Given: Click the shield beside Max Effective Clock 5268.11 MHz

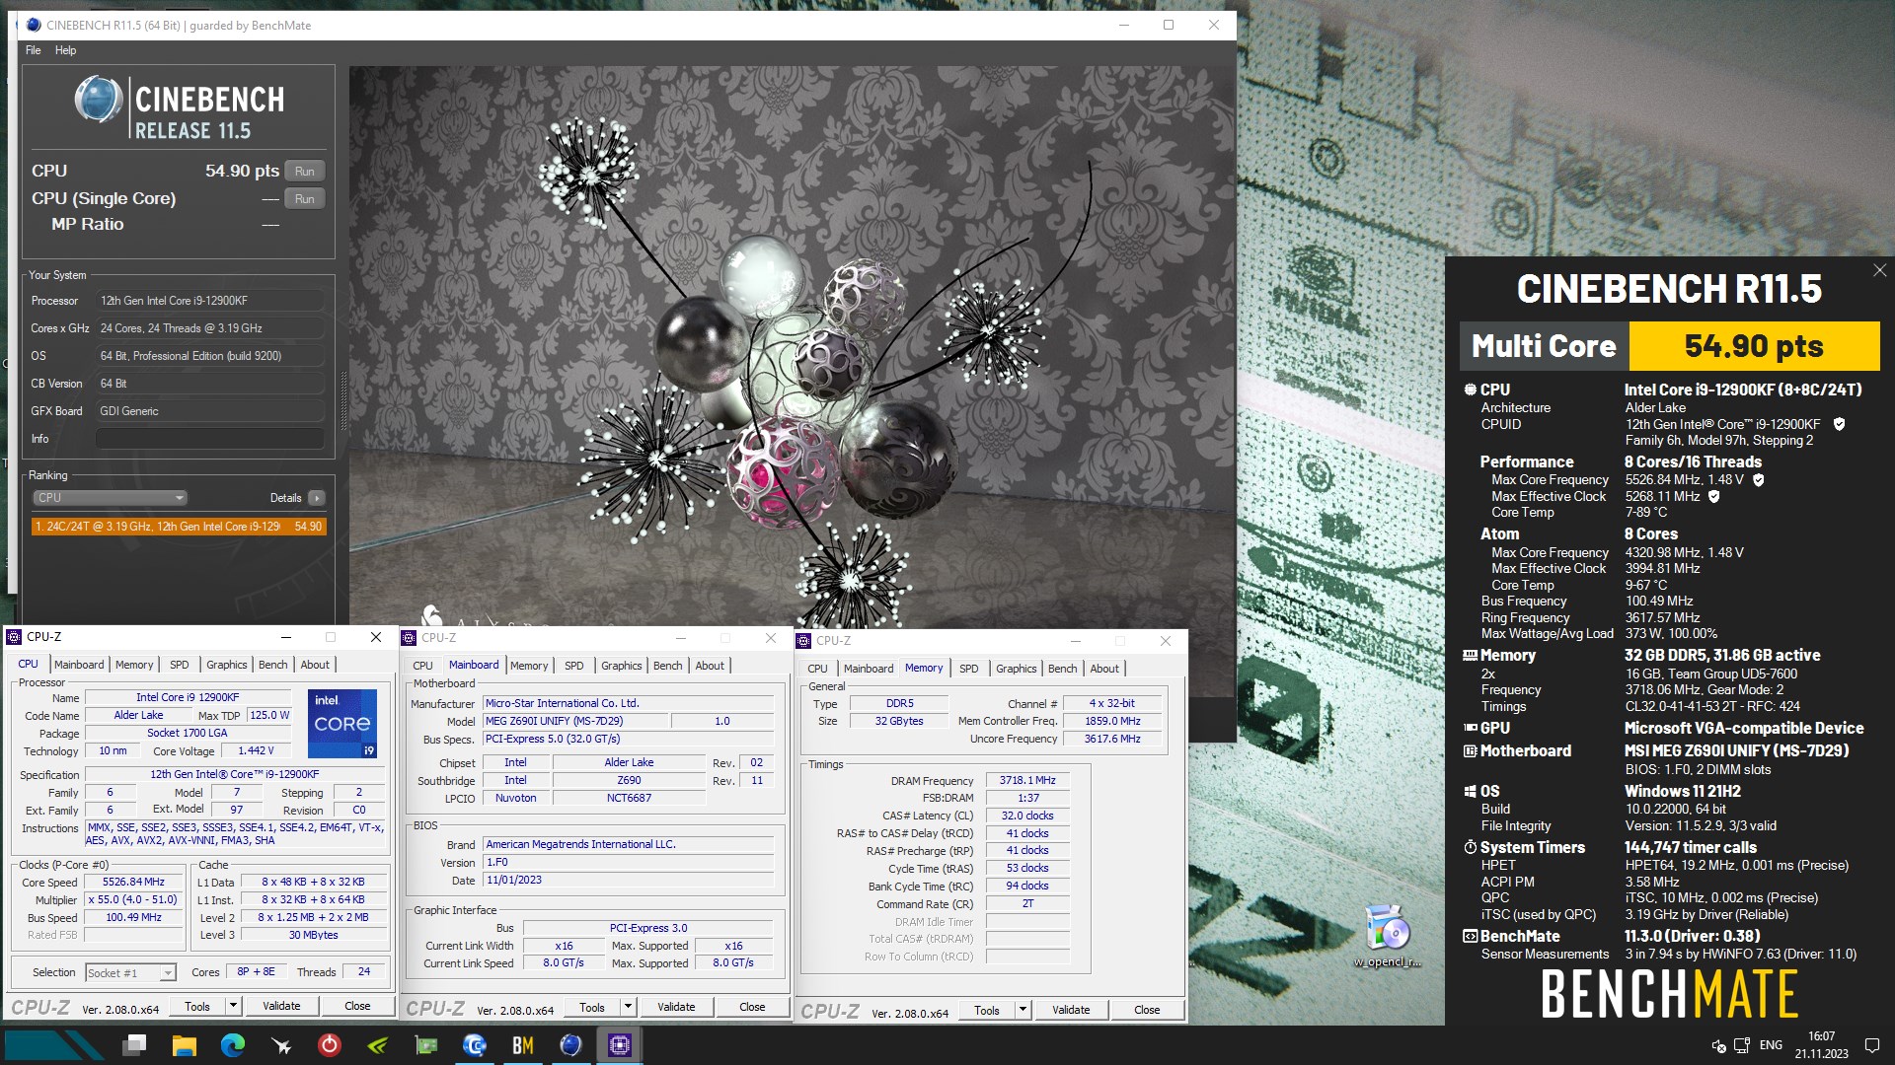Looking at the screenshot, I should (x=1713, y=496).
